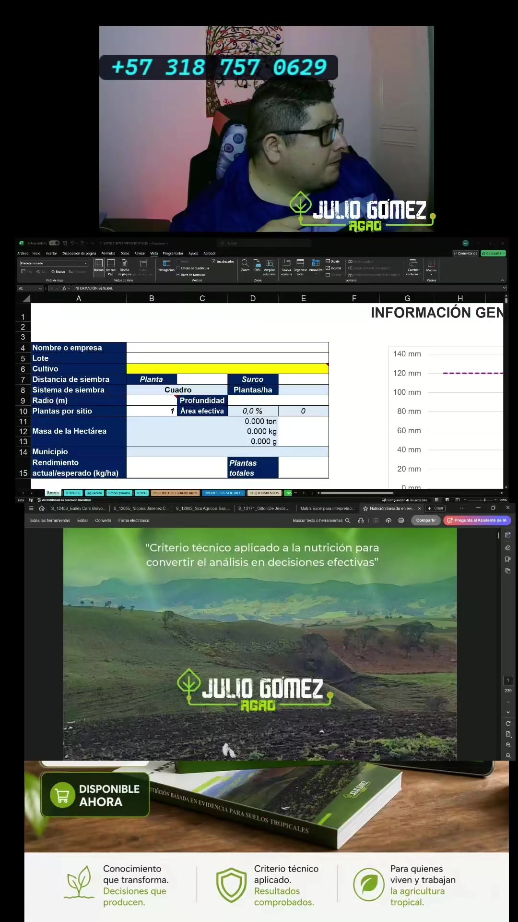This screenshot has height=922, width=518.
Task: Click the insert function fx icon
Action: [x=64, y=288]
